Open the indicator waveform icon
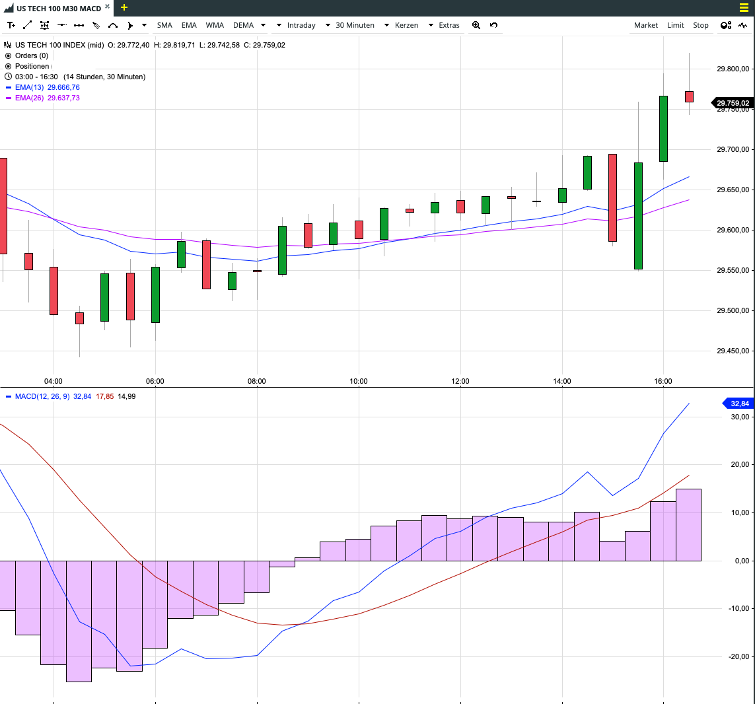 click(742, 25)
